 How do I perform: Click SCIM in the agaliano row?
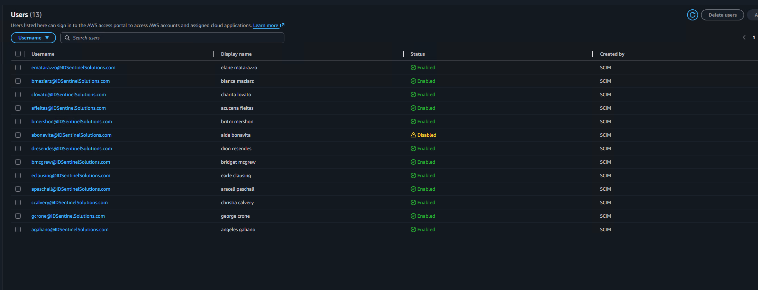click(x=605, y=229)
